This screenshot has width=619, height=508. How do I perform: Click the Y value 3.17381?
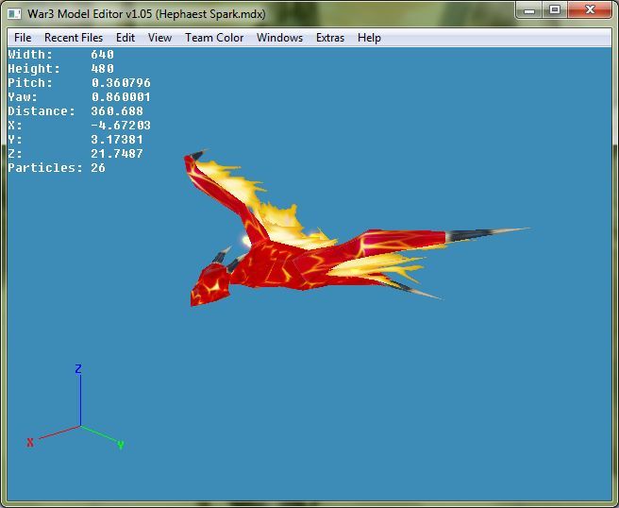117,140
